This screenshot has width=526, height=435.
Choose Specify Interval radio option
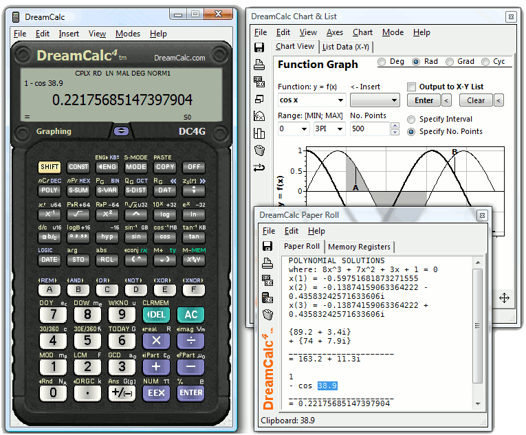point(411,120)
